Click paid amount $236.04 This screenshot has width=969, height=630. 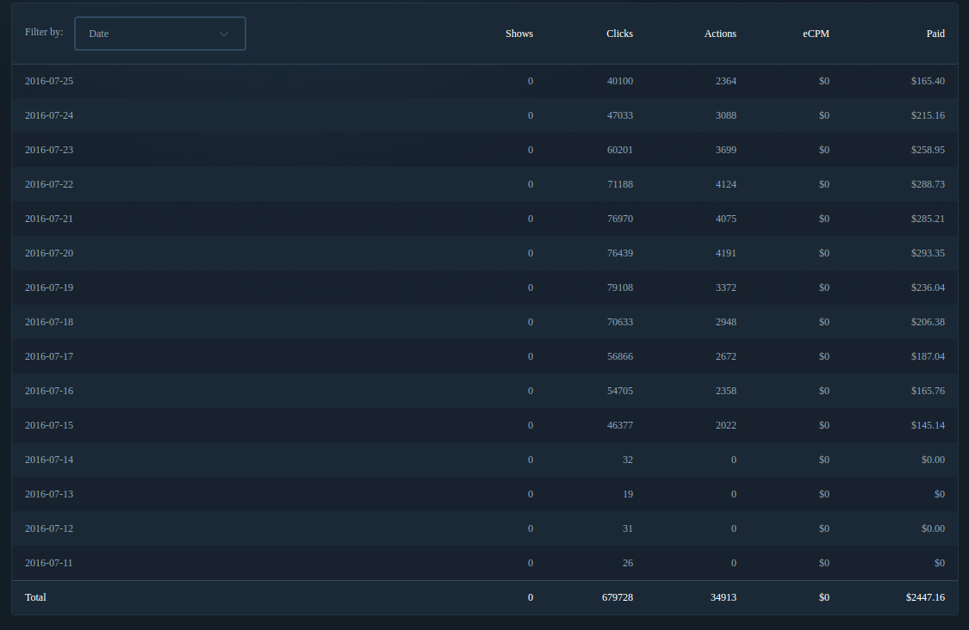928,287
